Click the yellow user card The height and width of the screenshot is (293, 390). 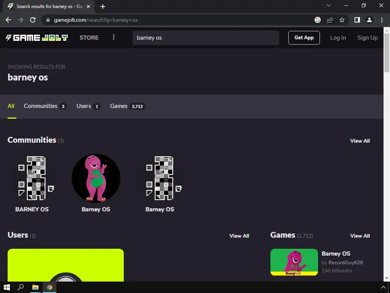click(x=66, y=265)
